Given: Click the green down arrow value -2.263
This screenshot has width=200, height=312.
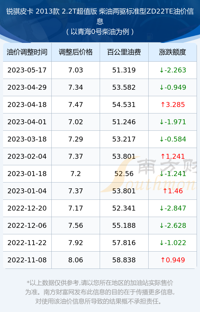Looking at the screenshot, I should (173, 70).
